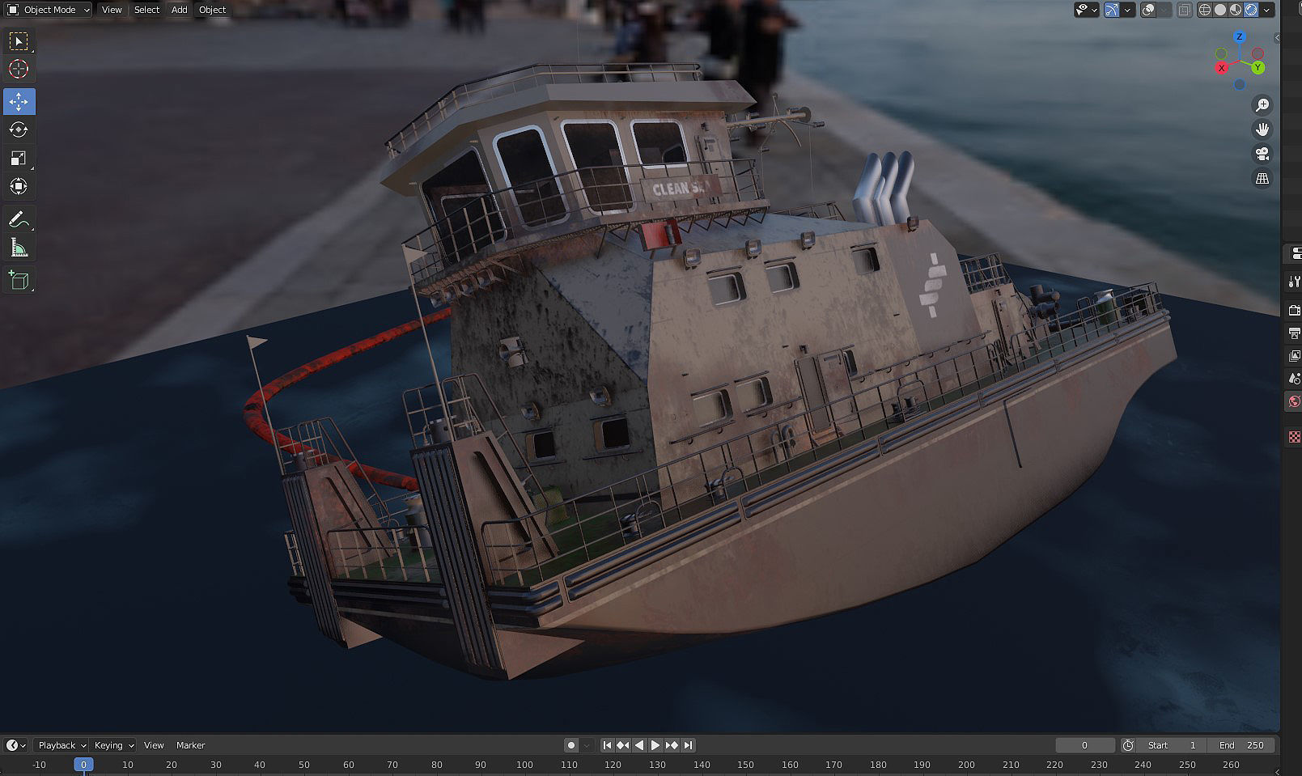1302x776 pixels.
Task: Switch to Rendered viewport shading
Action: [x=1251, y=10]
